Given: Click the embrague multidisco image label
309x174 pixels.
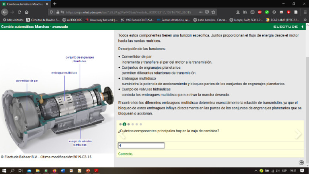Looking at the screenshot, I should point(64,73).
